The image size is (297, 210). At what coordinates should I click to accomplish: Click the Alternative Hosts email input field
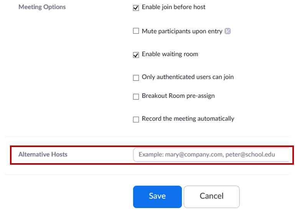211,155
